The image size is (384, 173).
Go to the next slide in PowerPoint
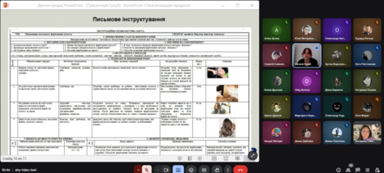(199, 158)
